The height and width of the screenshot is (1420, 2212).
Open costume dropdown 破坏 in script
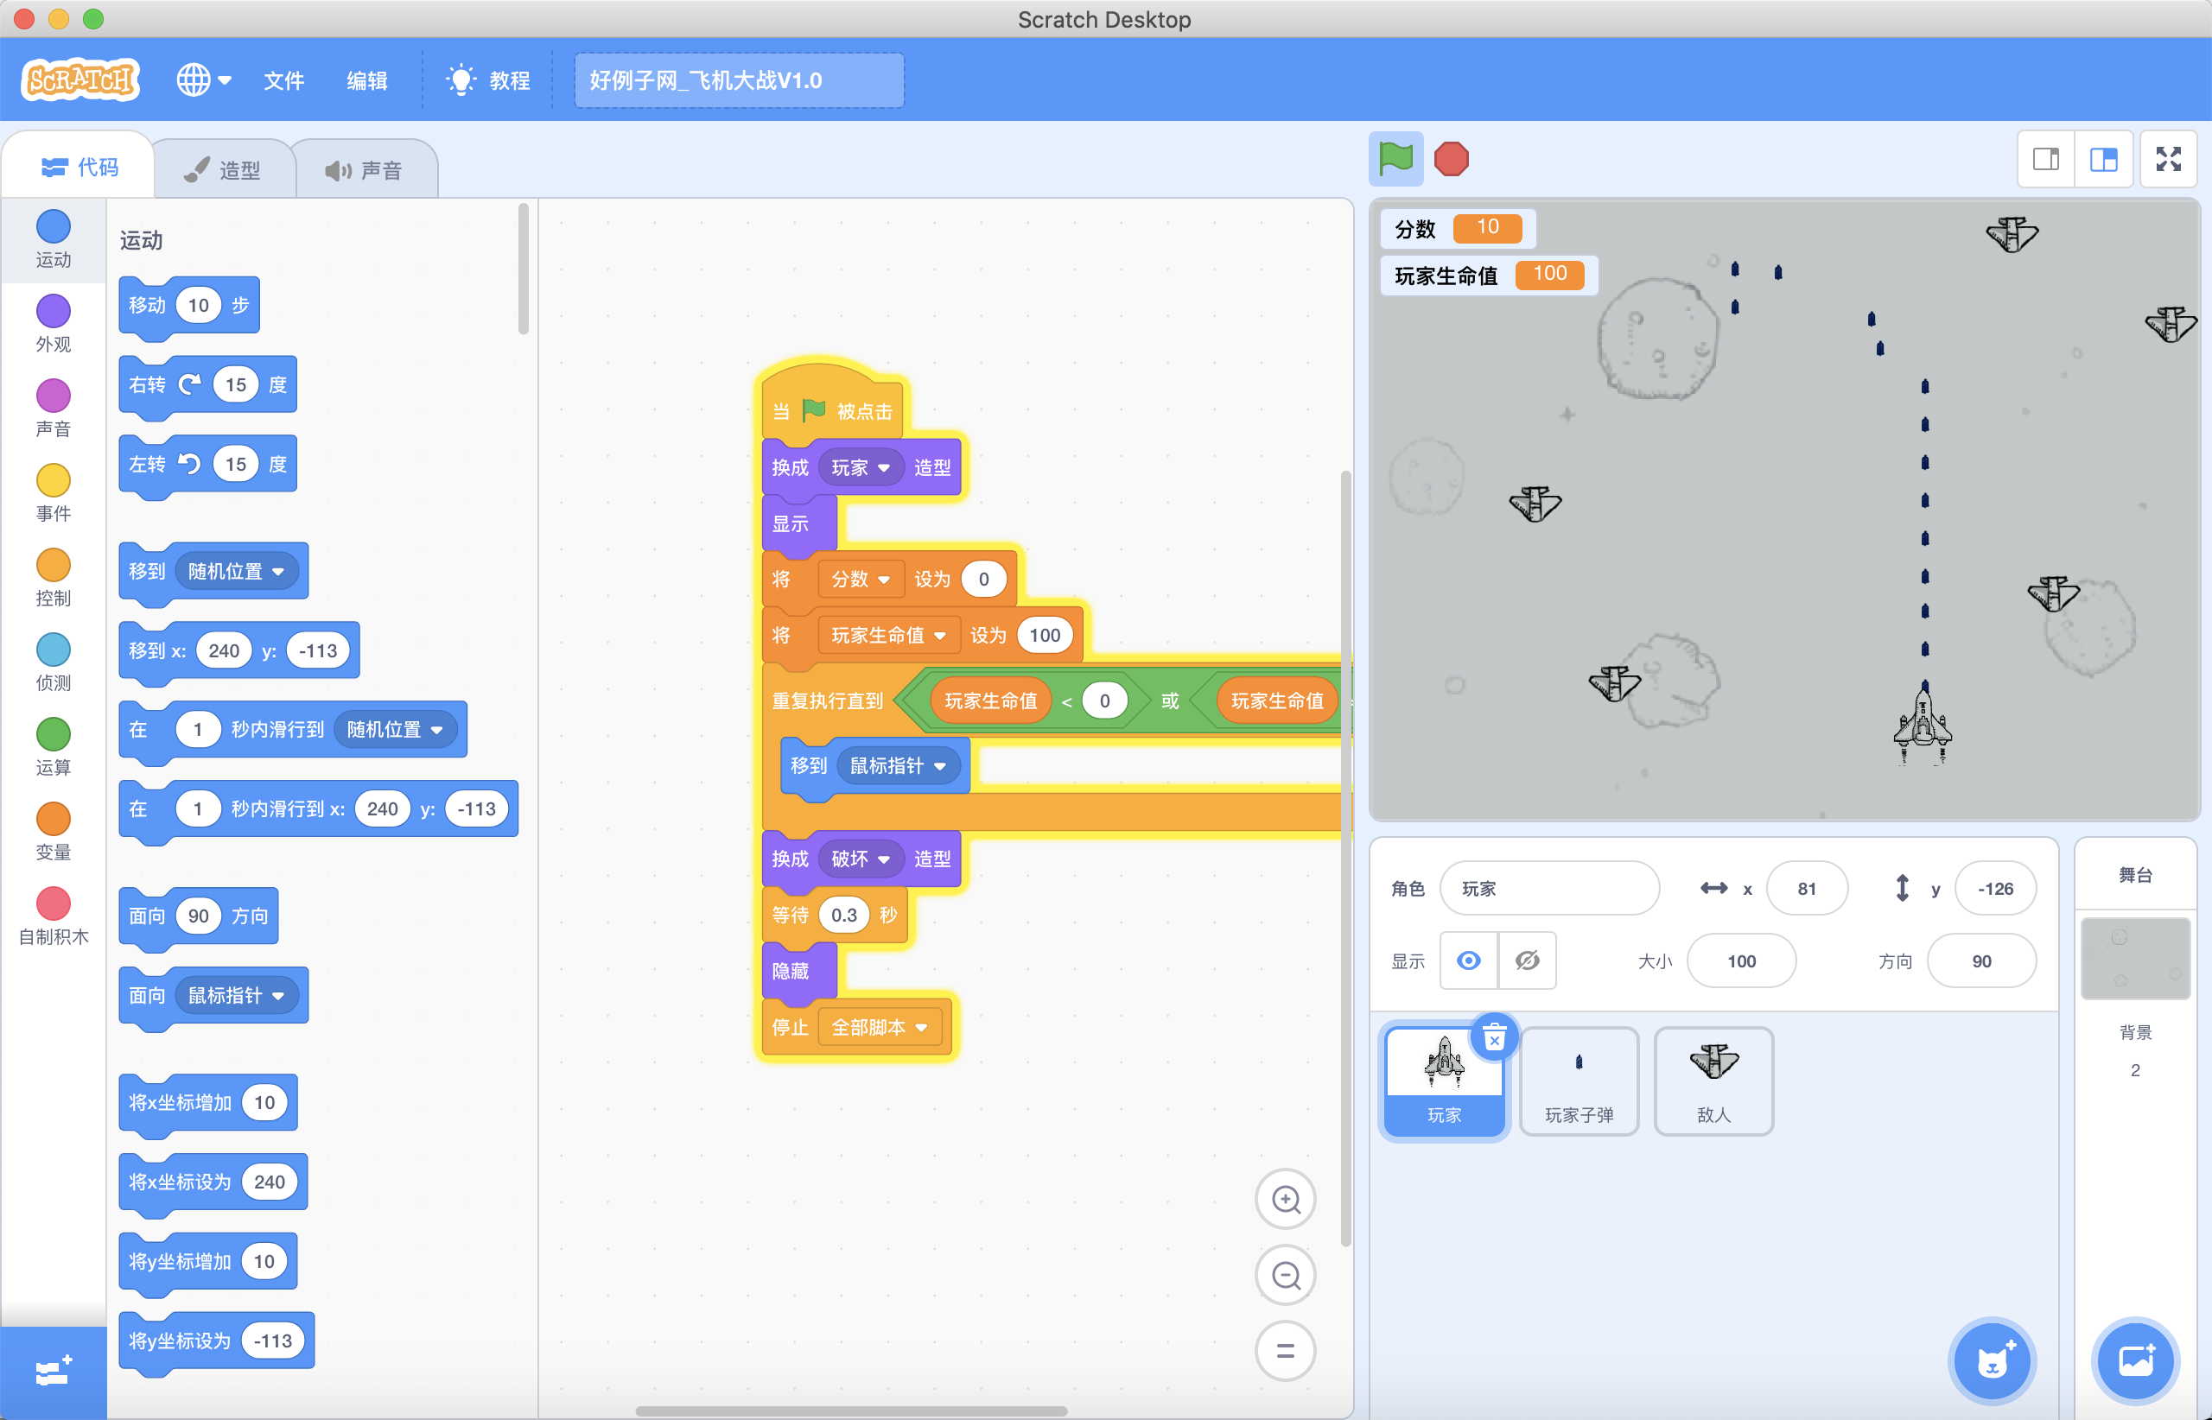click(x=860, y=859)
